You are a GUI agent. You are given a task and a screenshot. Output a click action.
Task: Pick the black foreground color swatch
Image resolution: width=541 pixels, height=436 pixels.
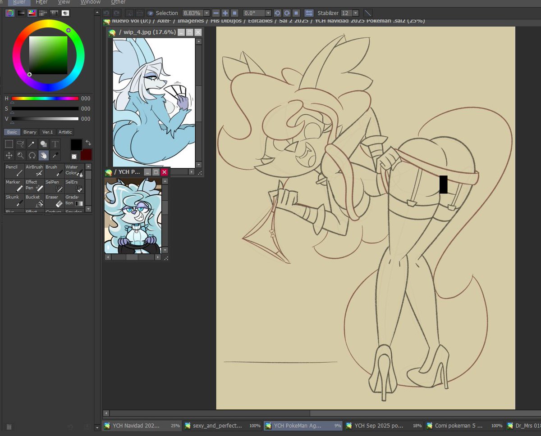pos(76,144)
